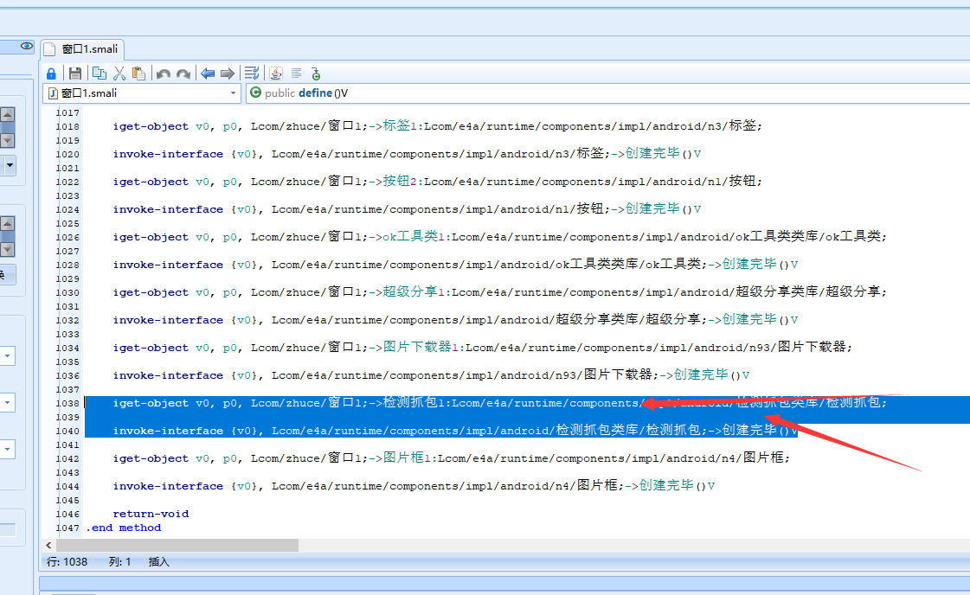The width and height of the screenshot is (970, 595).
Task: Switch to the 窗口1.smali editor tab
Action: [82, 48]
